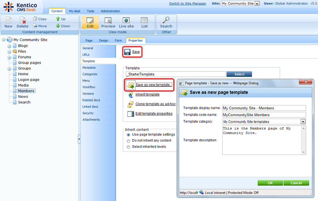This screenshot has width=318, height=201.
Task: Click the Save as new template icon
Action: point(131,85)
